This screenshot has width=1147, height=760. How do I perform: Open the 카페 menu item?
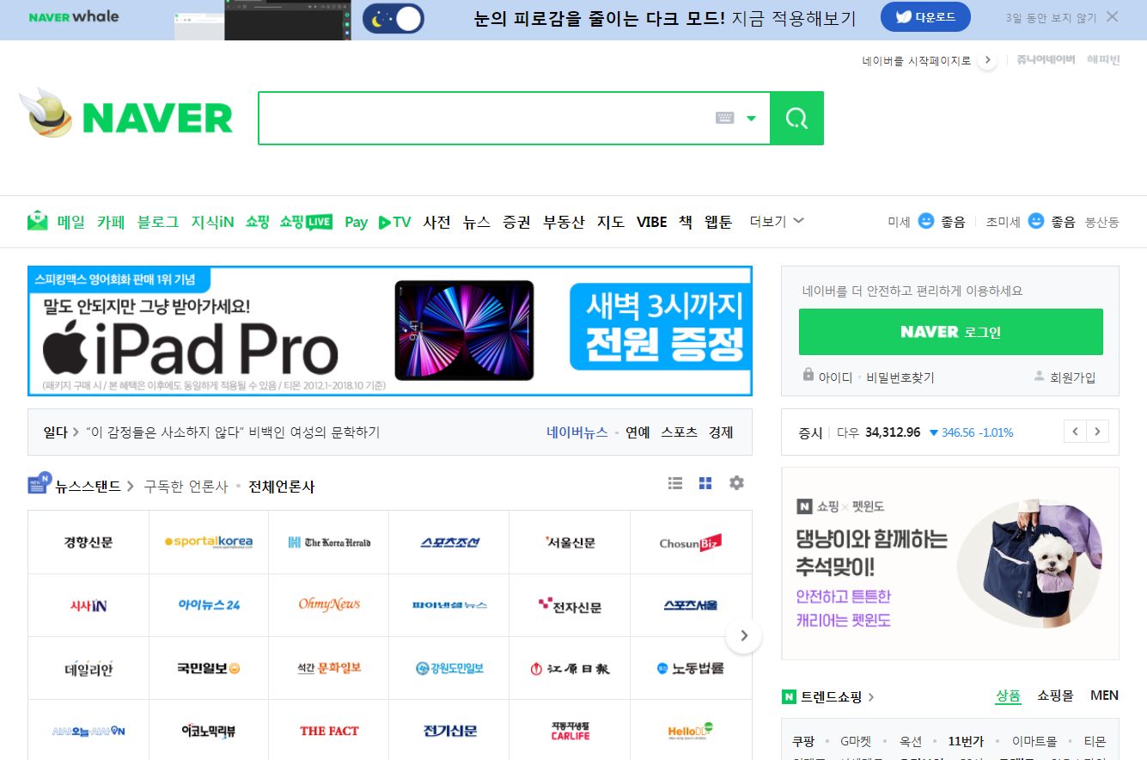[x=111, y=222]
